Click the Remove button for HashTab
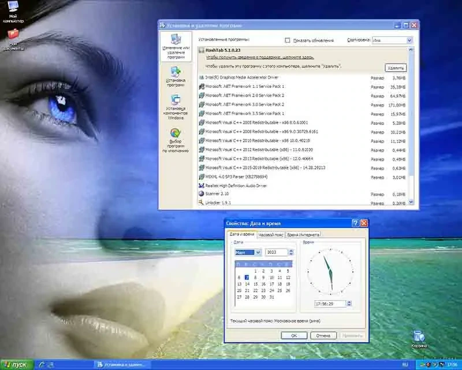The image size is (462, 370). coord(396,68)
